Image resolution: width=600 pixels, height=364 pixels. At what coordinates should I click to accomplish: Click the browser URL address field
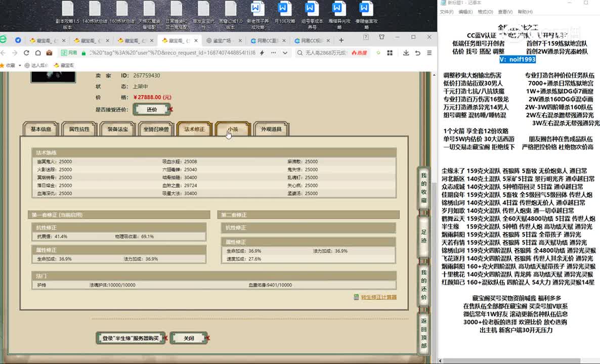coord(172,53)
